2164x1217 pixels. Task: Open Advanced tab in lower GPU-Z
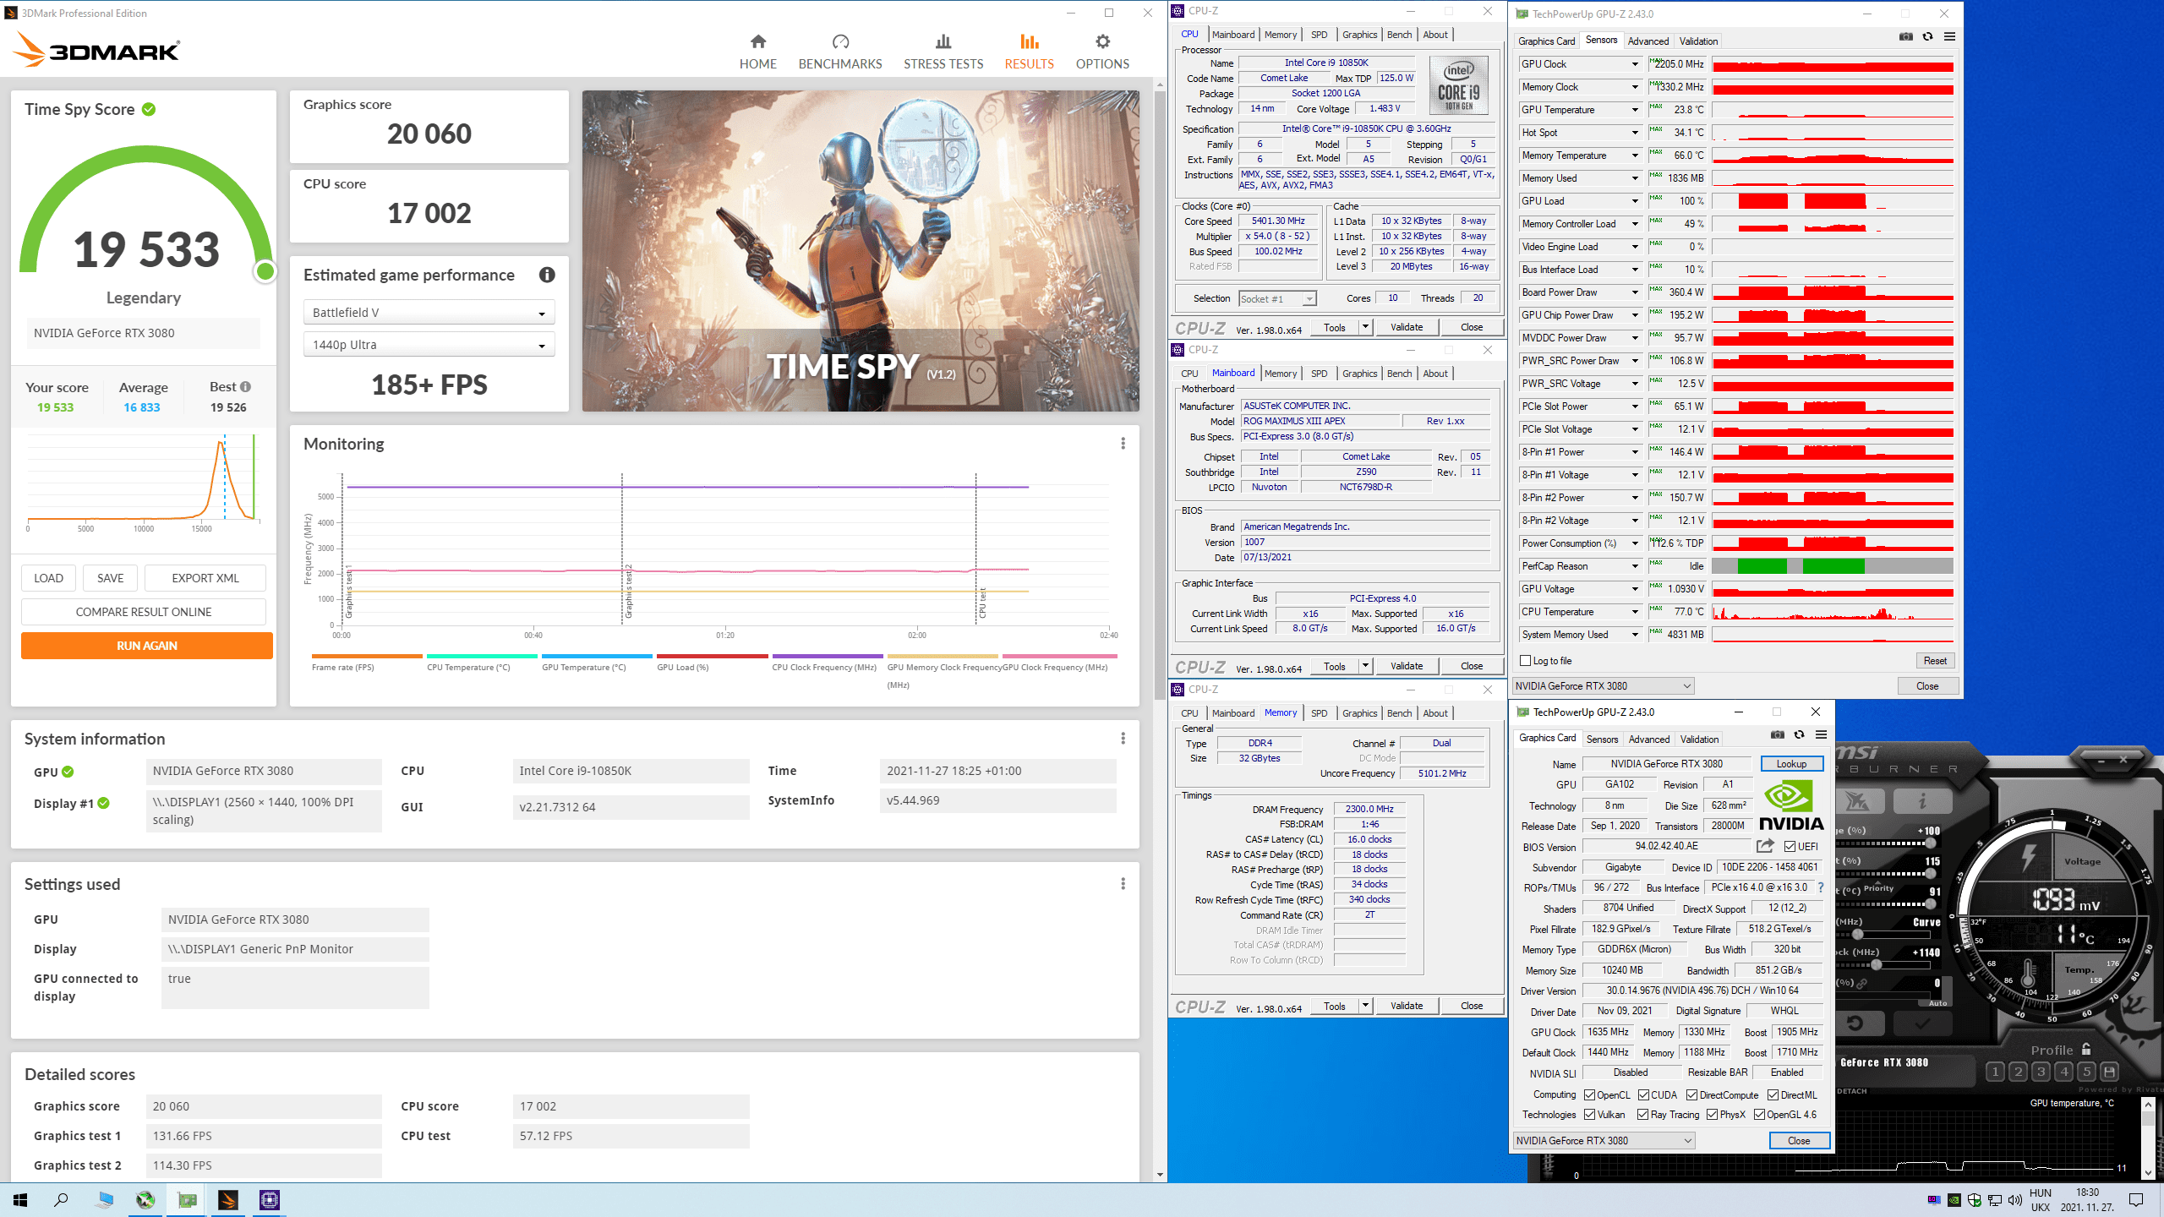1648,739
